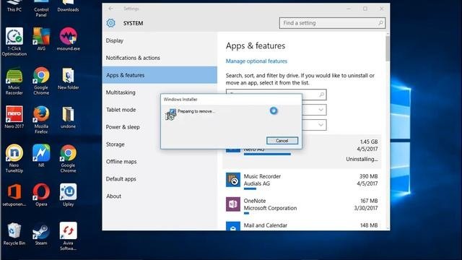The image size is (462, 260).
Task: Click the Find a setting search box
Action: [332, 23]
